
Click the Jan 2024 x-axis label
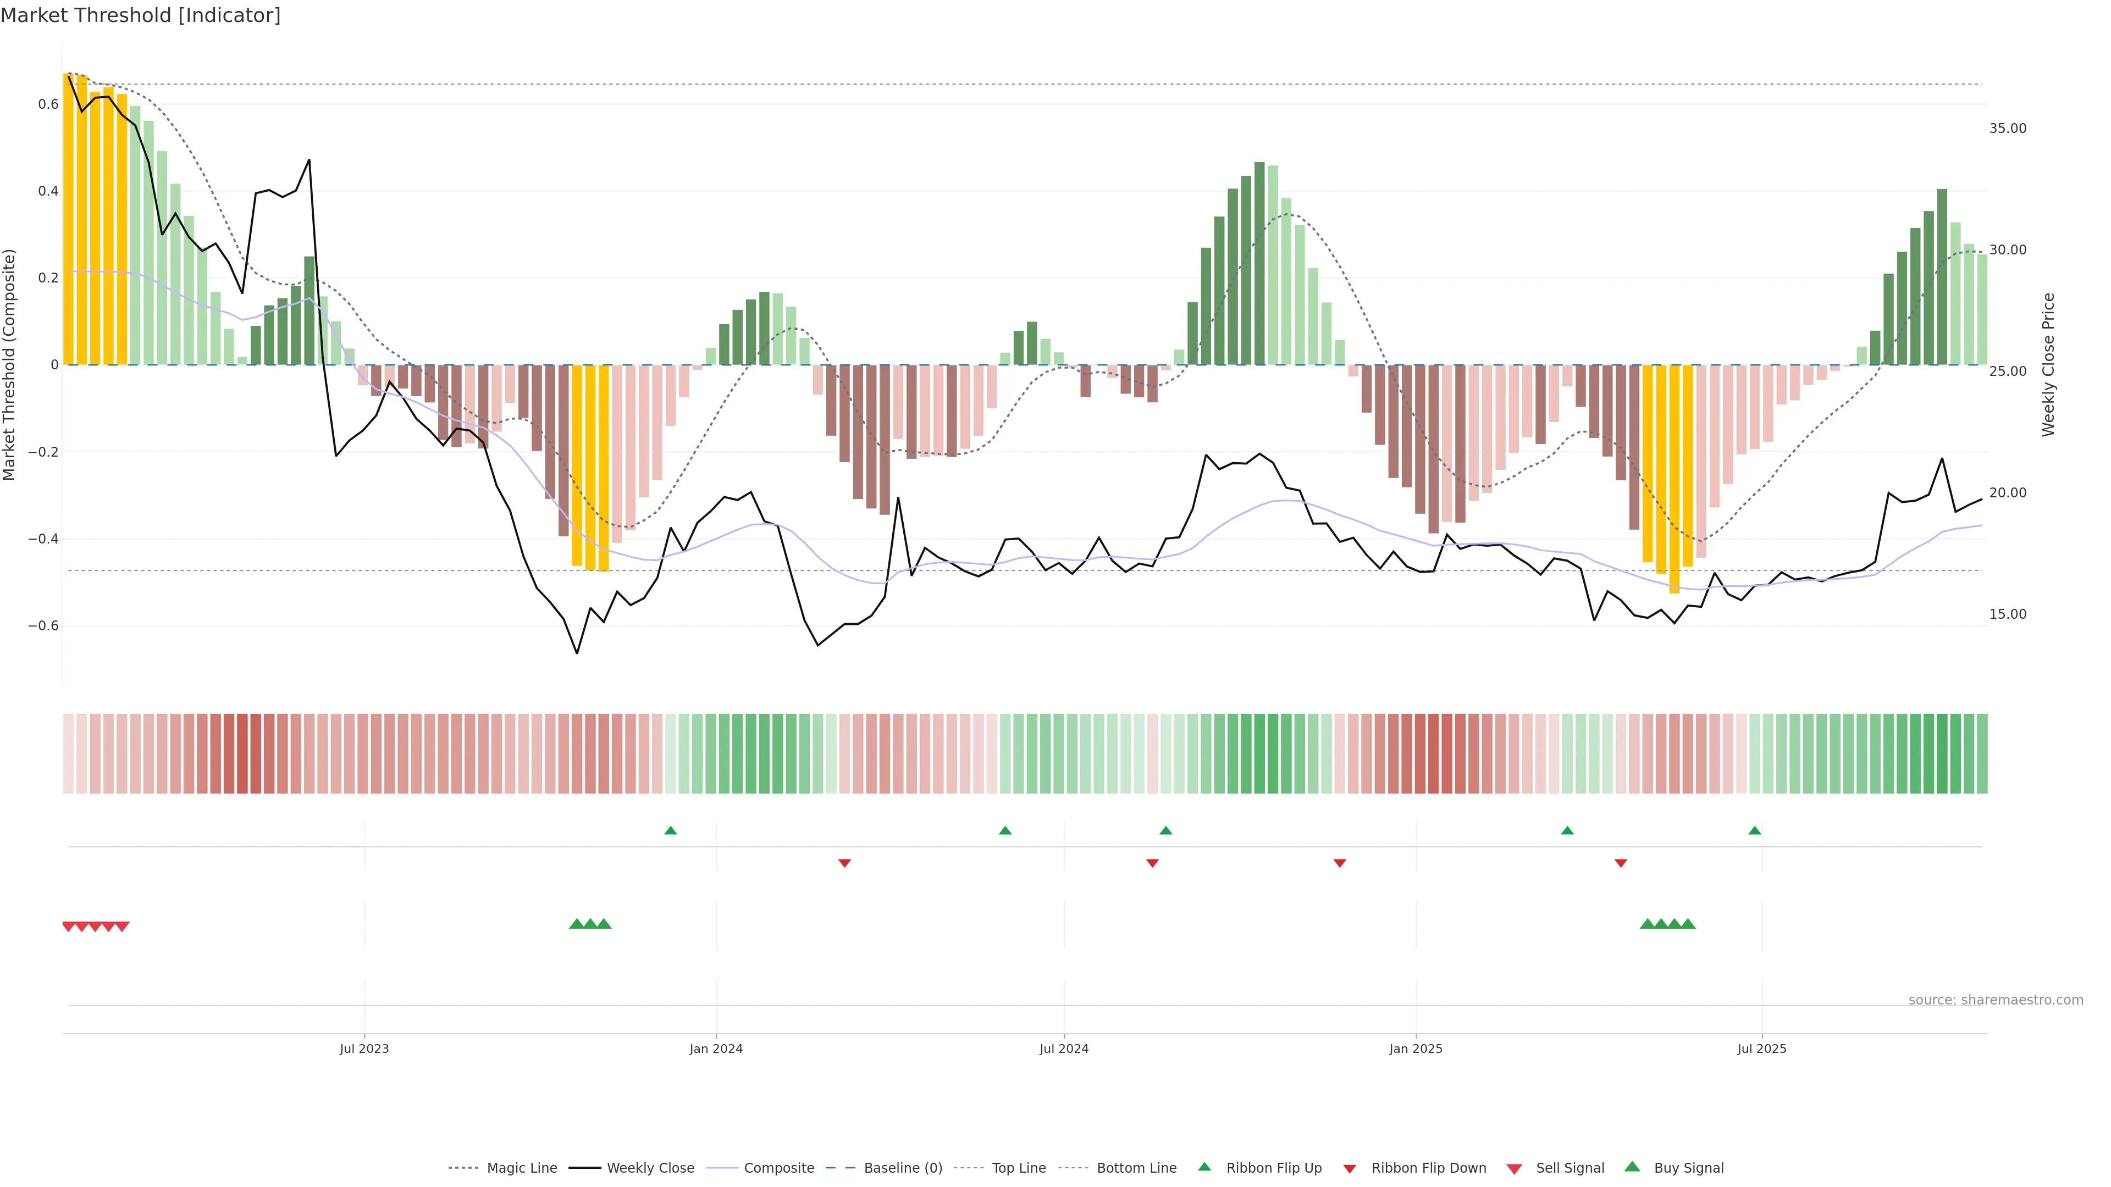point(715,1049)
